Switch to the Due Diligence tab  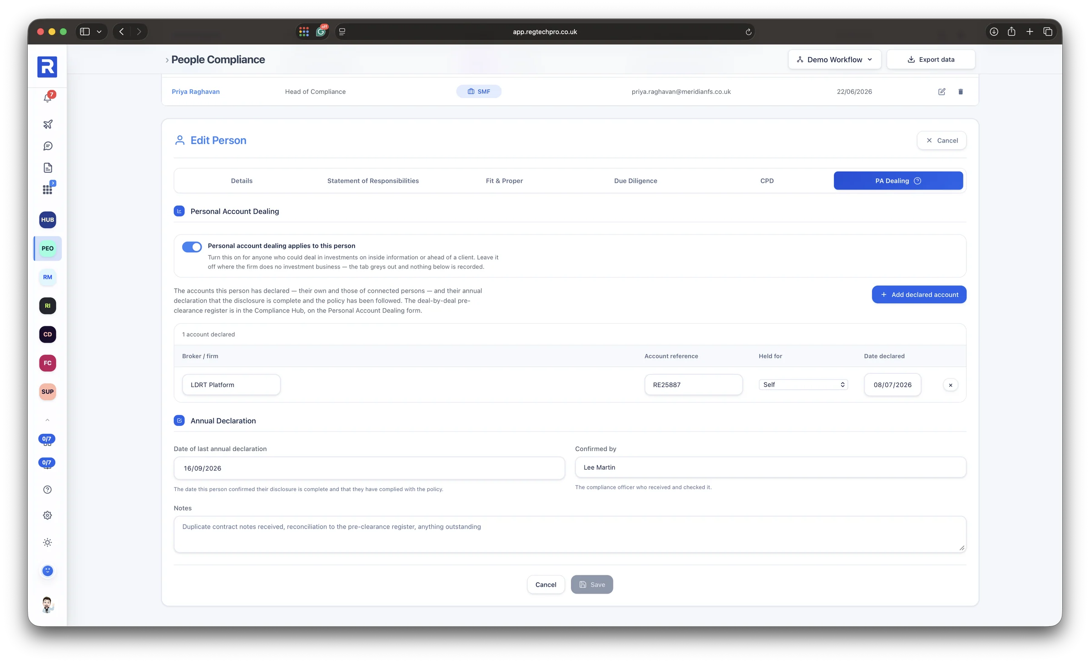pyautogui.click(x=635, y=181)
